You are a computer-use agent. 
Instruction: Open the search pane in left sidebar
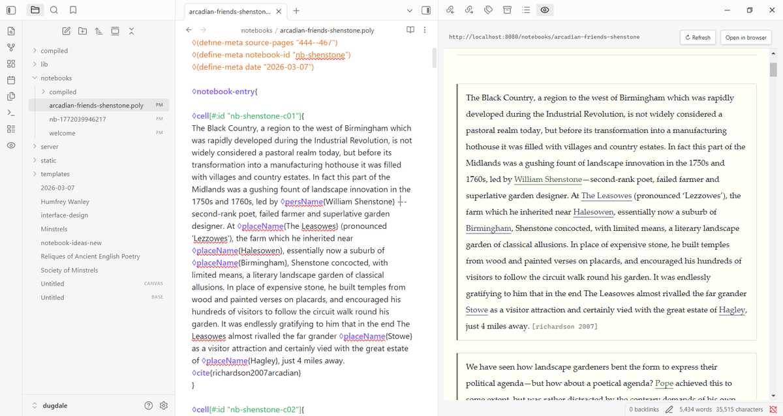pos(54,10)
